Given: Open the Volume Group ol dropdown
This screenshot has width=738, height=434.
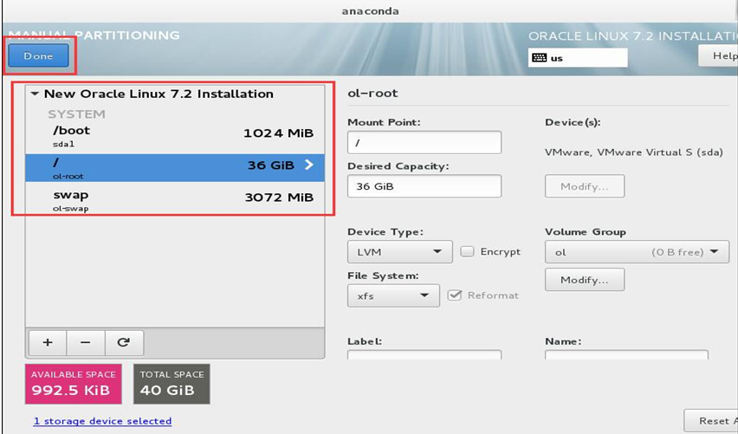Looking at the screenshot, I should [637, 252].
